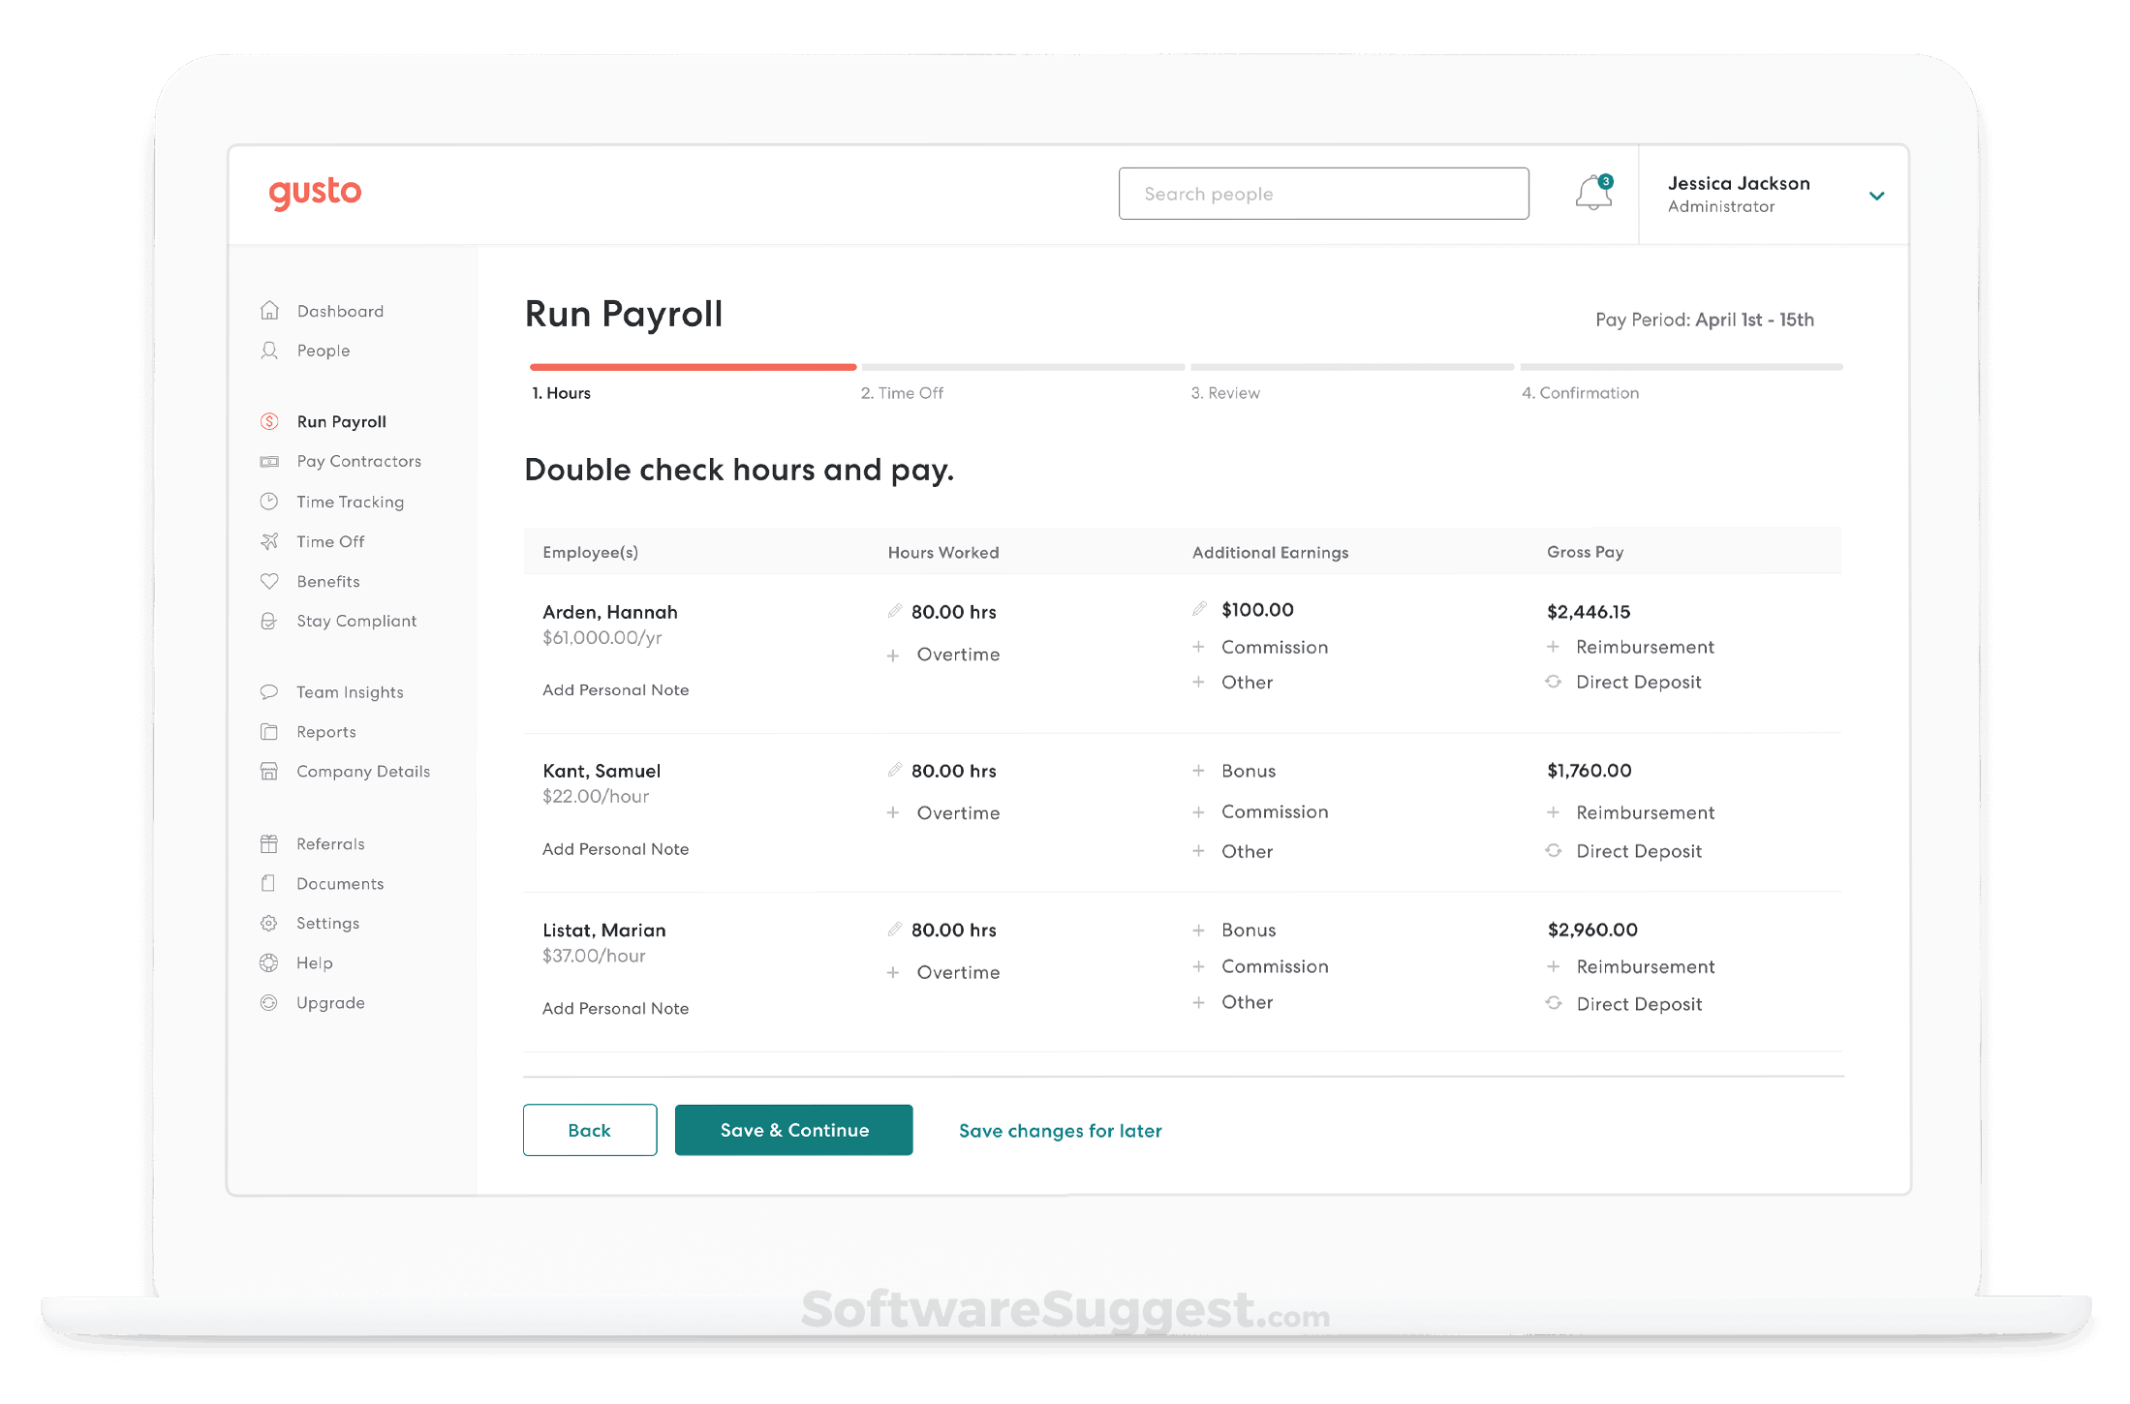Focus the Search people field
The height and width of the screenshot is (1404, 2130).
pyautogui.click(x=1324, y=194)
